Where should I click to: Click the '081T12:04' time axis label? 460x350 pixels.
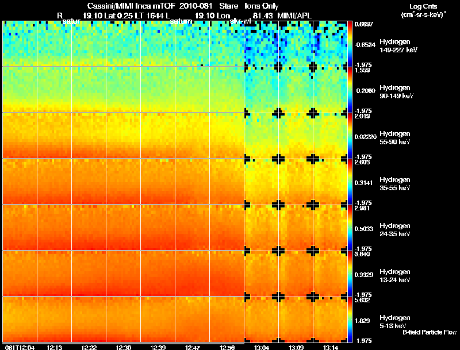coord(20,347)
